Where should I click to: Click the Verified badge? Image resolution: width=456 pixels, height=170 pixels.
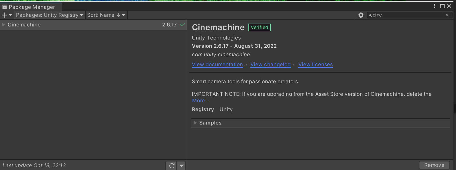click(259, 27)
